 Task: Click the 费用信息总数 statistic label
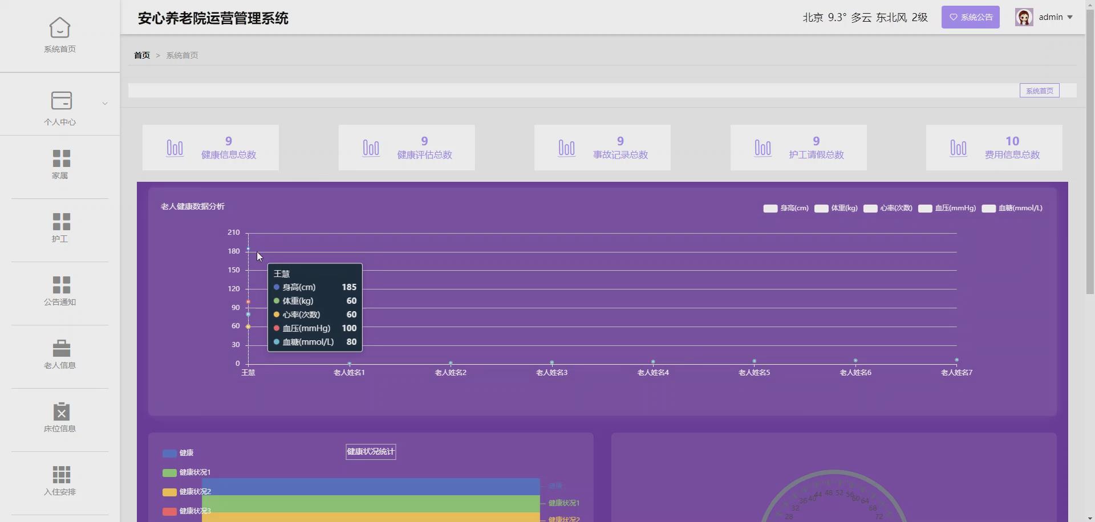pyautogui.click(x=1012, y=155)
